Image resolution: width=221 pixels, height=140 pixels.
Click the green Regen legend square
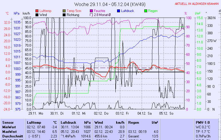(146, 11)
